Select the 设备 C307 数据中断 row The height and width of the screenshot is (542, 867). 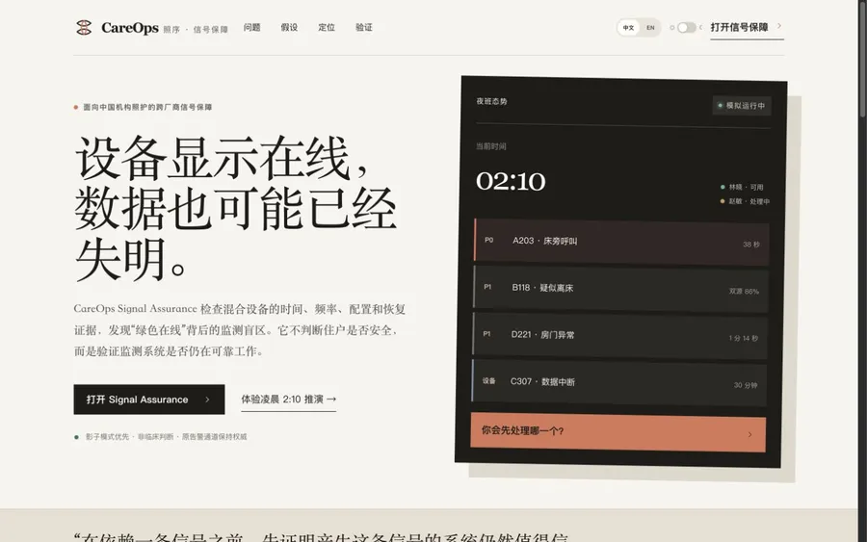619,382
